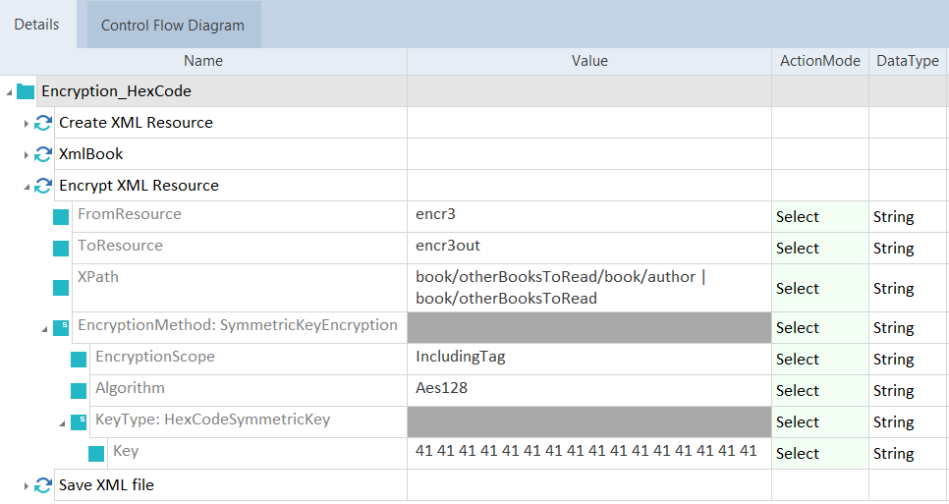
Task: Click the Value column header
Action: tap(589, 61)
